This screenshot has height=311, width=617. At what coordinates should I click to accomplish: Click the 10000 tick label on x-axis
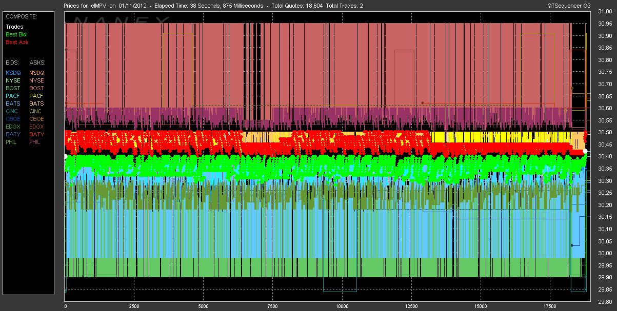(342, 306)
